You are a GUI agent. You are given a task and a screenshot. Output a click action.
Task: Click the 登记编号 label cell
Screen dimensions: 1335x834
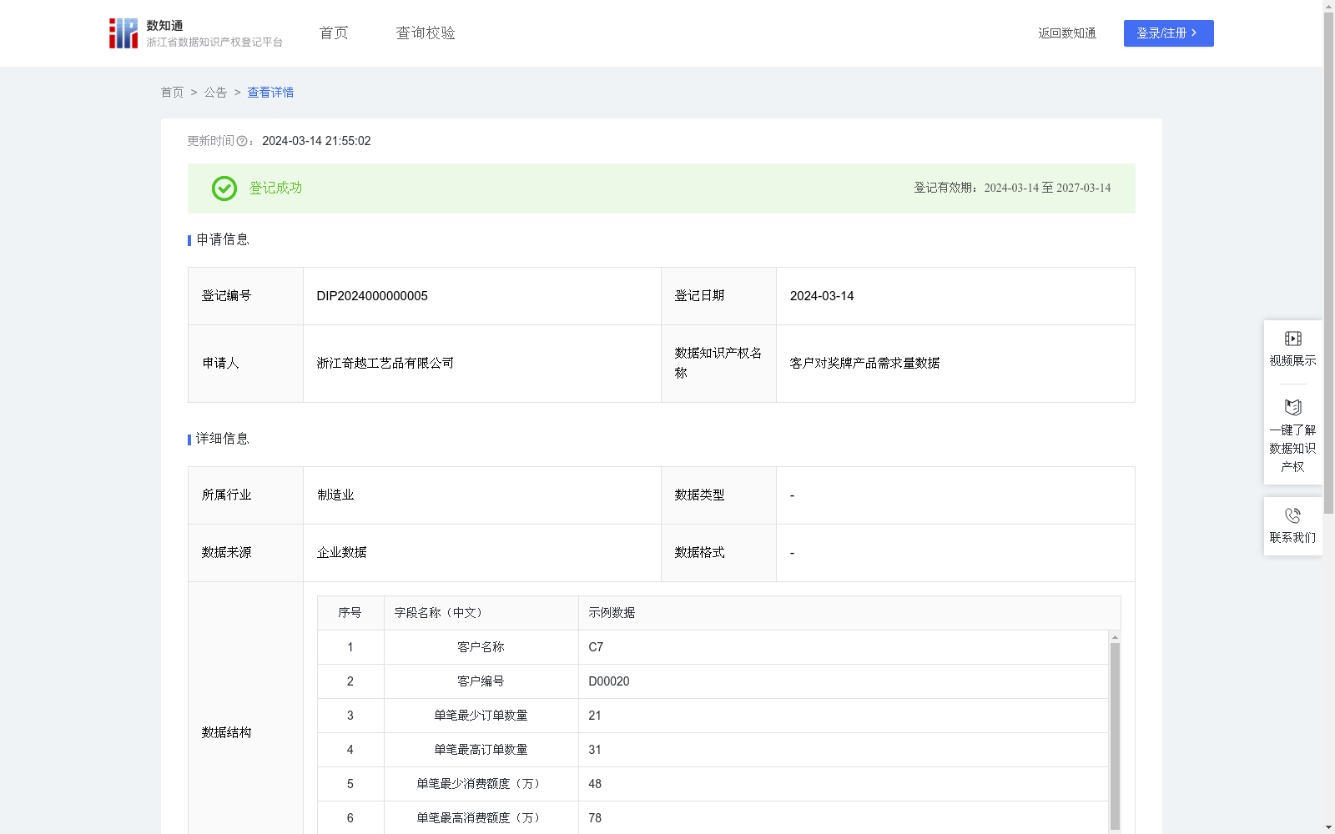point(245,296)
